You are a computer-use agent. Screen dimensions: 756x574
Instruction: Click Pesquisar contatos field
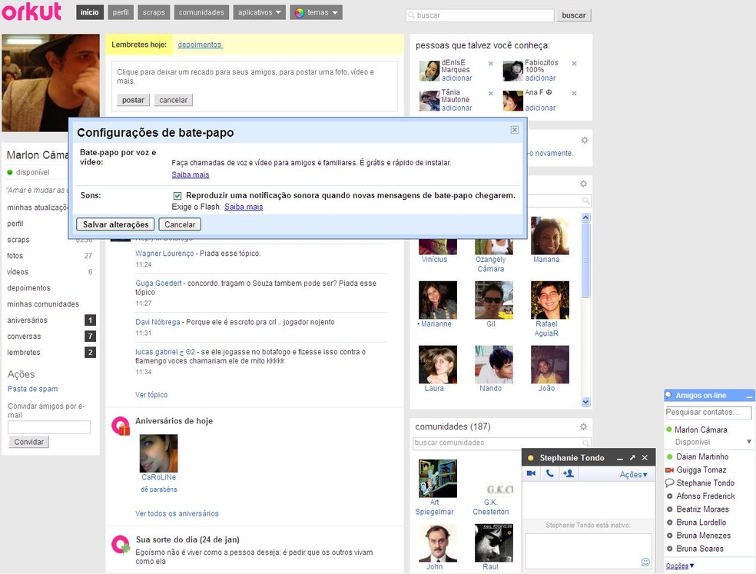click(x=708, y=412)
